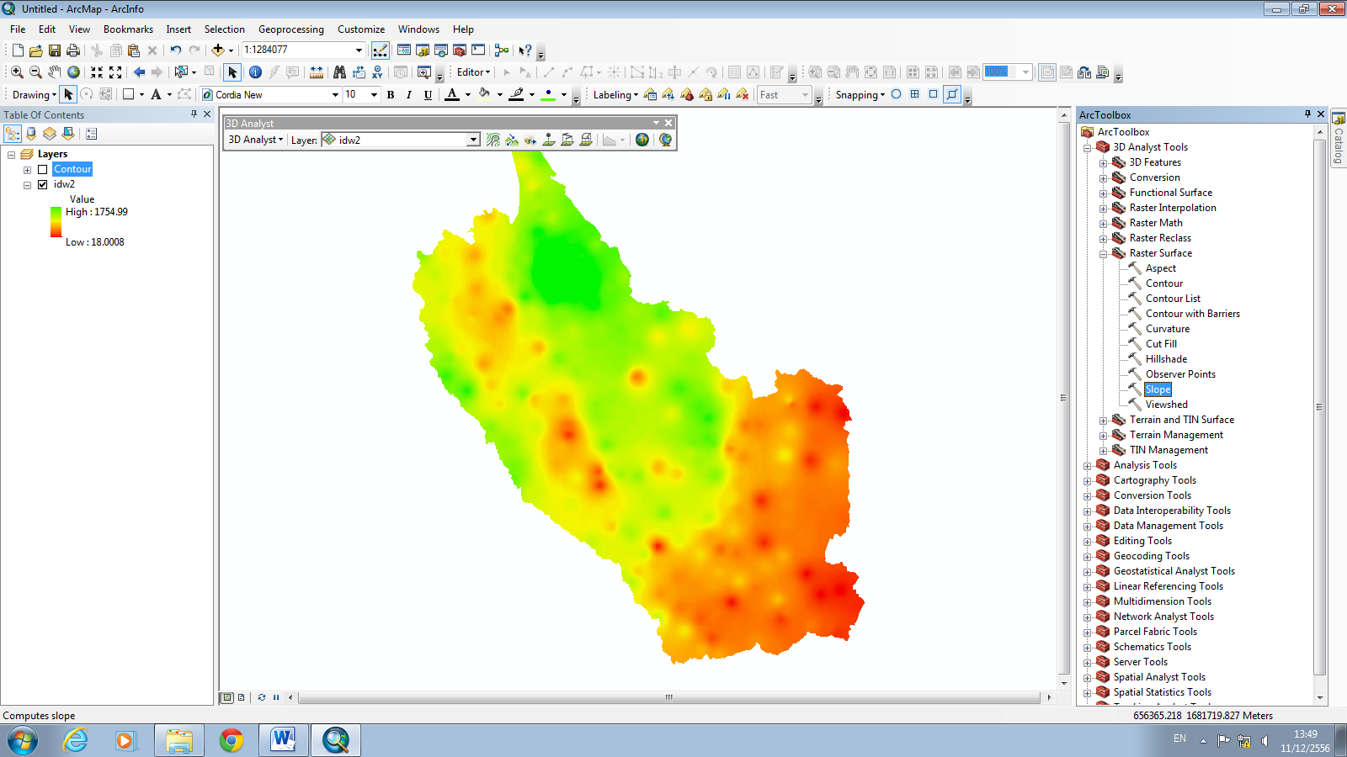Click the Editor menu button
This screenshot has width=1347, height=757.
click(471, 71)
